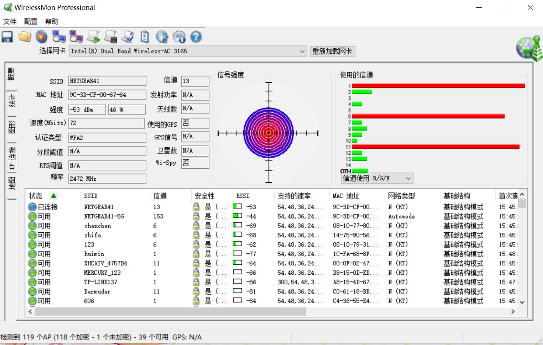Click the connect network adapter icon

click(x=59, y=37)
